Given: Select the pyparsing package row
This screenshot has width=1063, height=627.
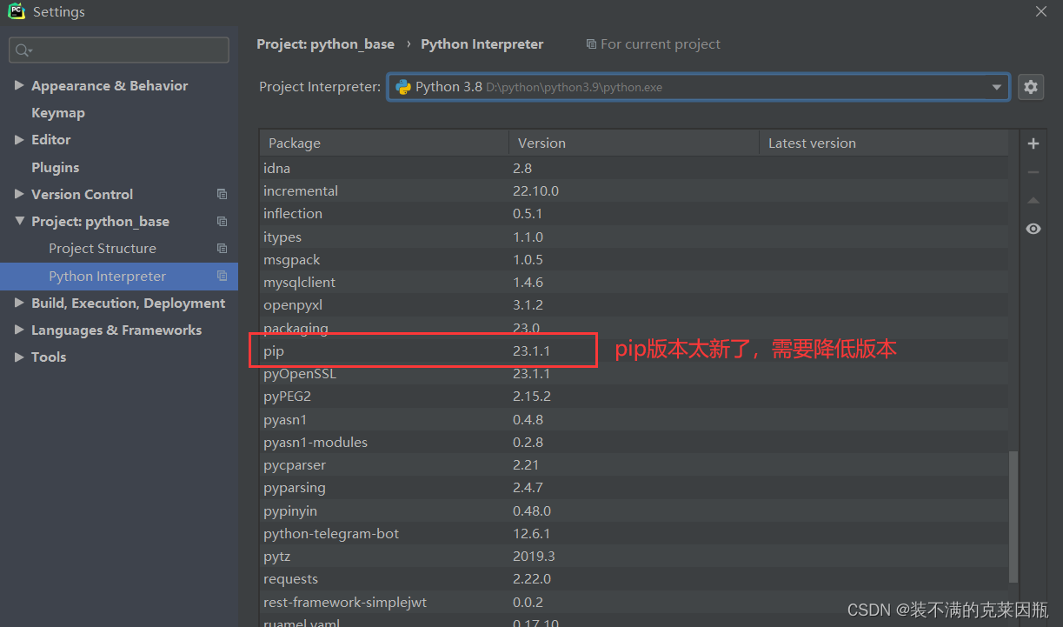Looking at the screenshot, I should (x=634, y=487).
